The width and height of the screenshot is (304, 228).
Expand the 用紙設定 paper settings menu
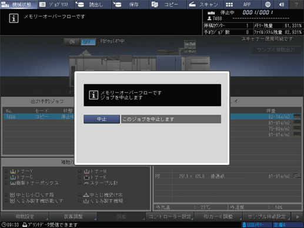click(x=25, y=217)
